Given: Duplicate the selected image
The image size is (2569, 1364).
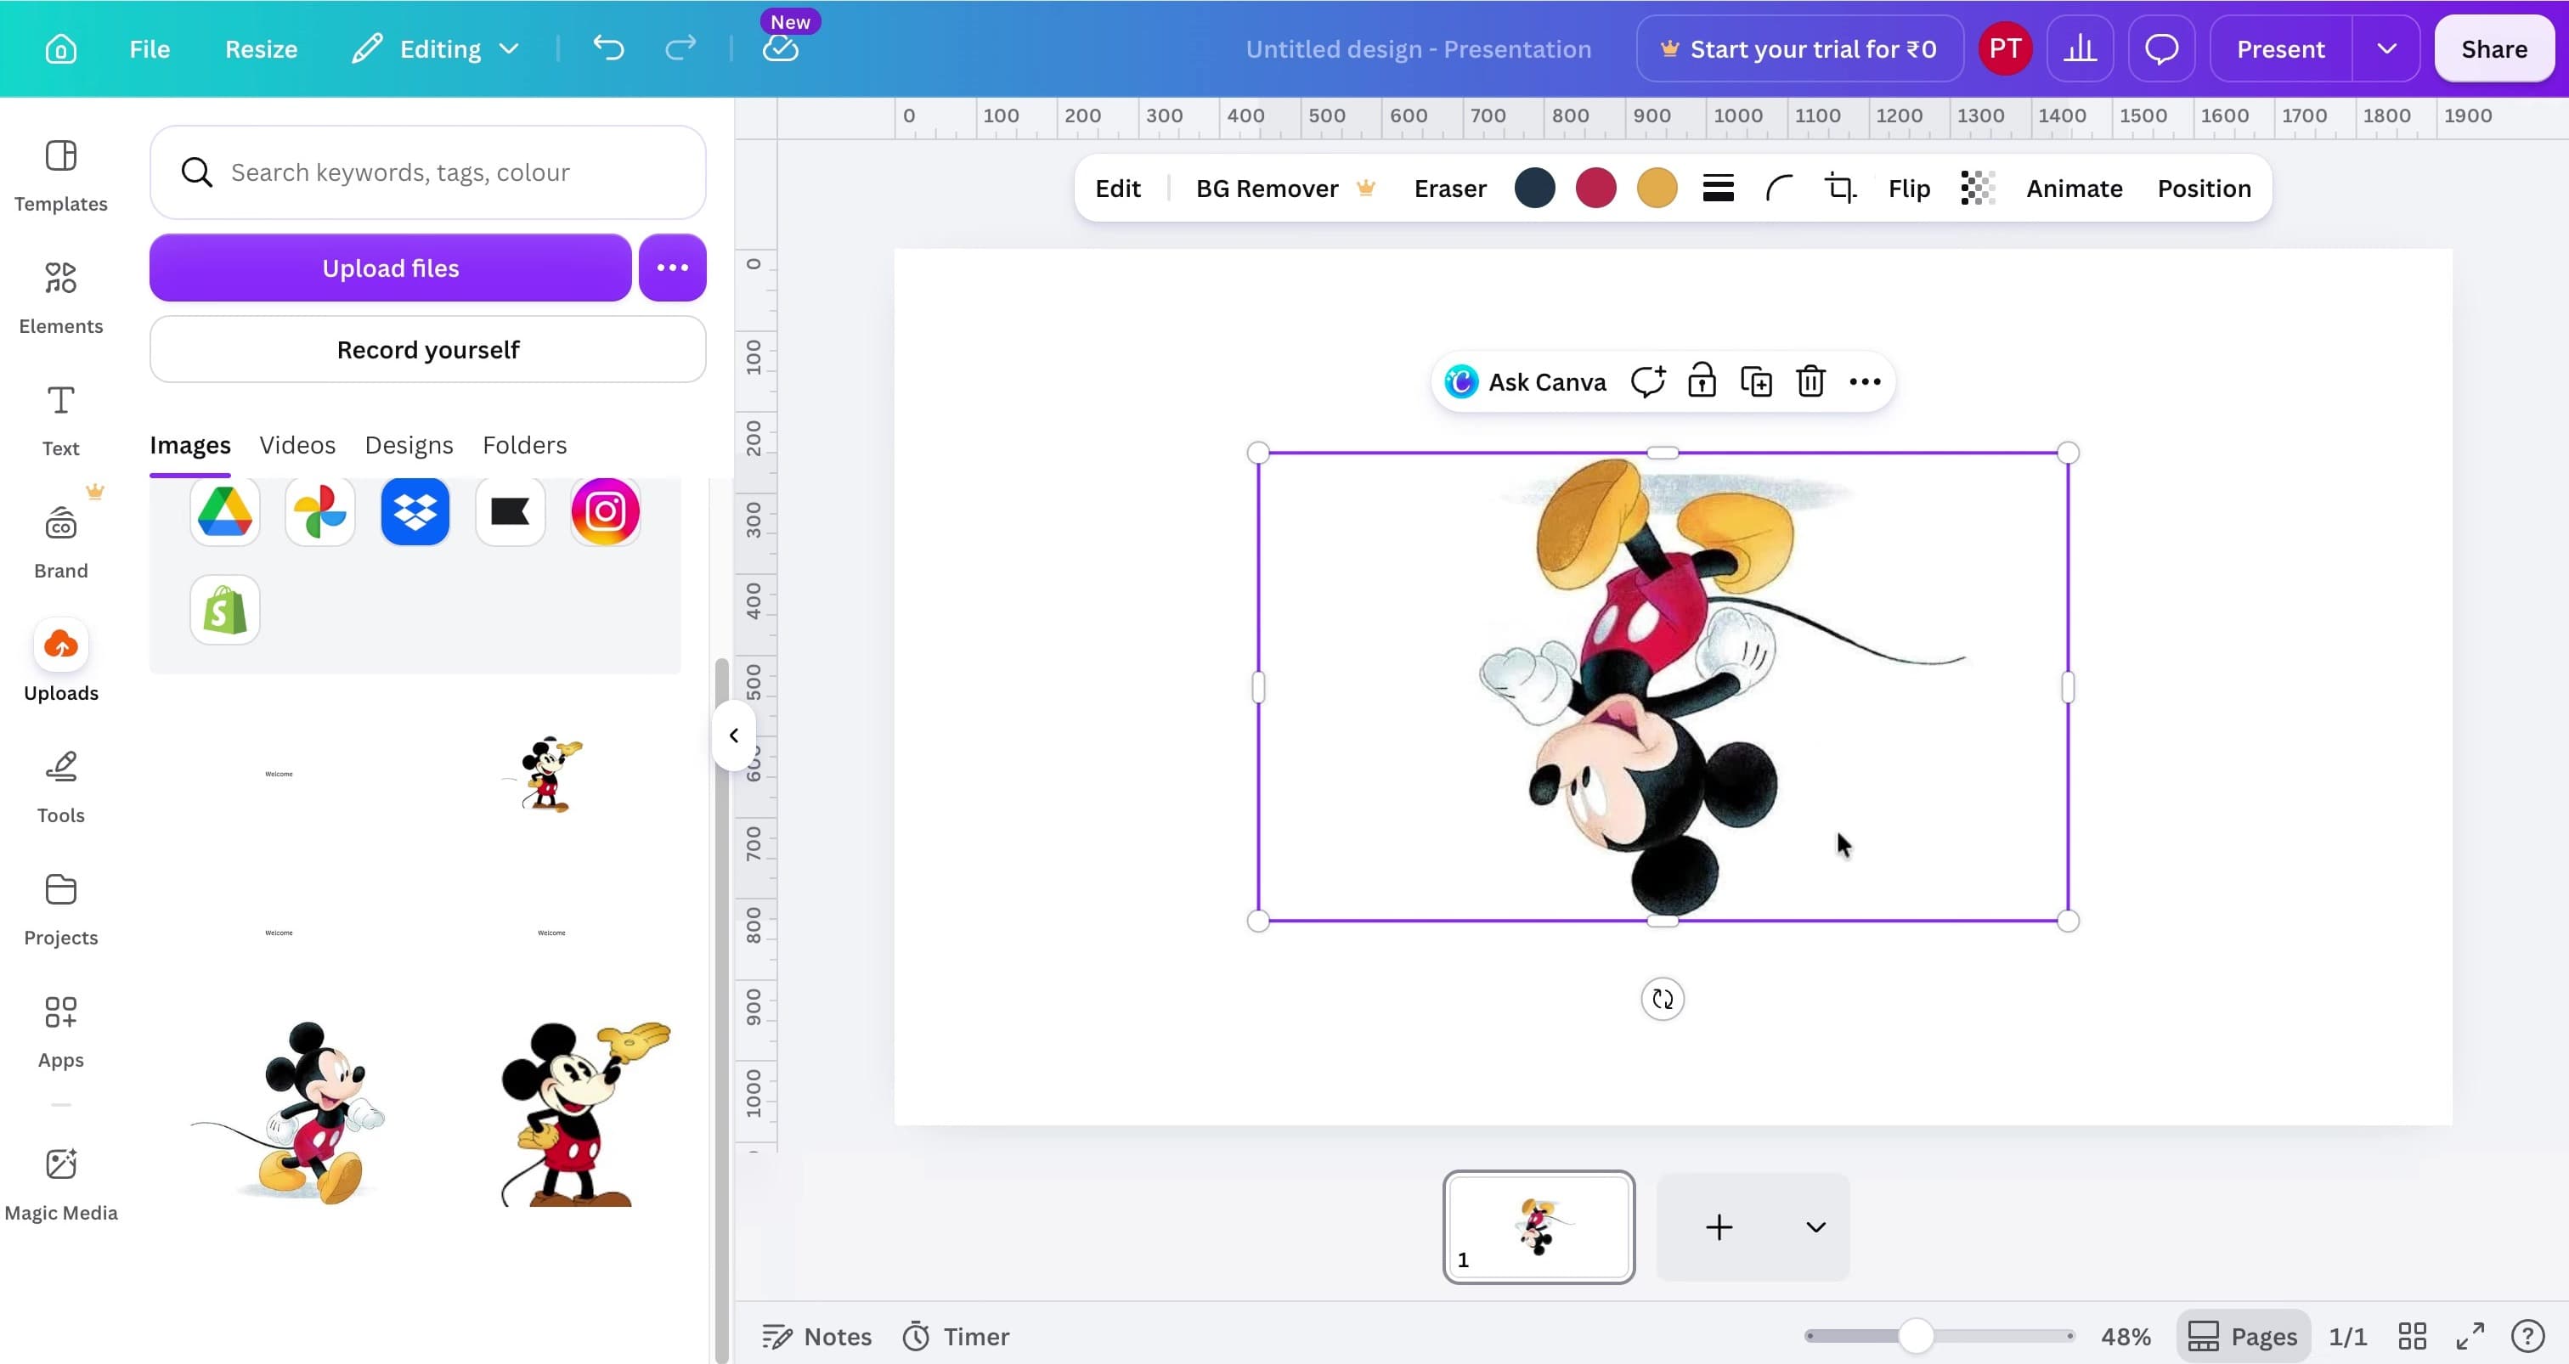Looking at the screenshot, I should tap(1756, 382).
